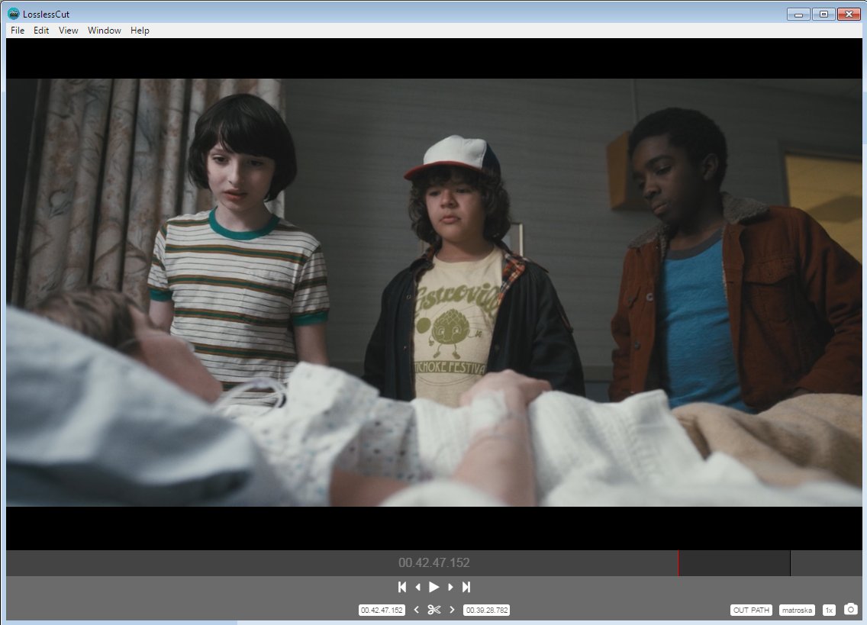Click the red marker on the timeline
867x625 pixels.
(678, 563)
